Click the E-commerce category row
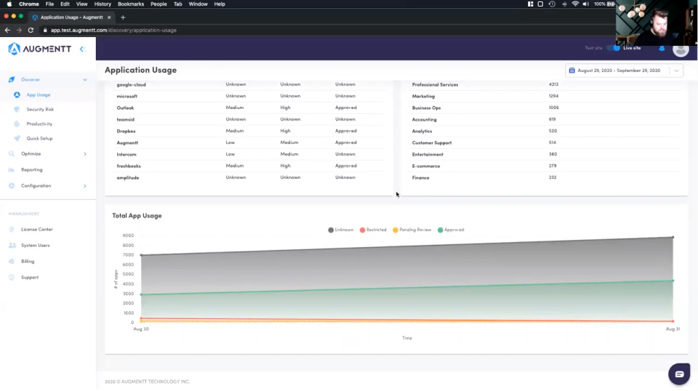698x391 pixels. pos(545,166)
